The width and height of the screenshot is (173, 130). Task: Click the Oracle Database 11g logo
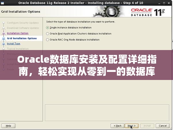pos(148,12)
